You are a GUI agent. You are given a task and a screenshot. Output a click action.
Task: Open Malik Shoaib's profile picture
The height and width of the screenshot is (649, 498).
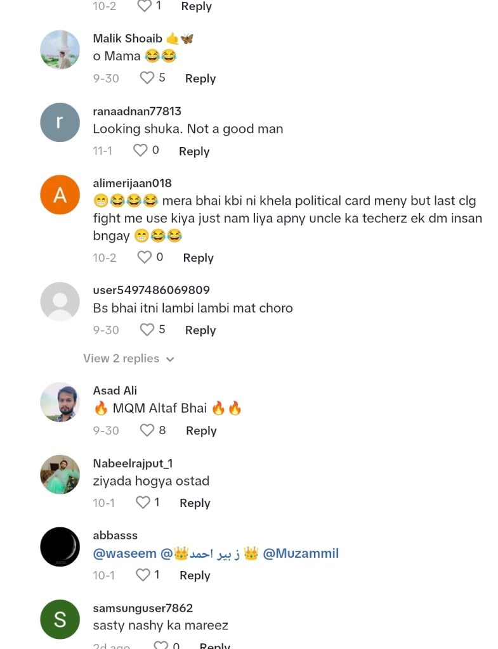[60, 49]
